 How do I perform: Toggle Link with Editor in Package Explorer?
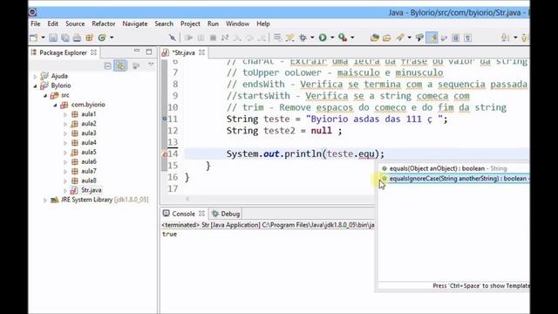click(120, 66)
